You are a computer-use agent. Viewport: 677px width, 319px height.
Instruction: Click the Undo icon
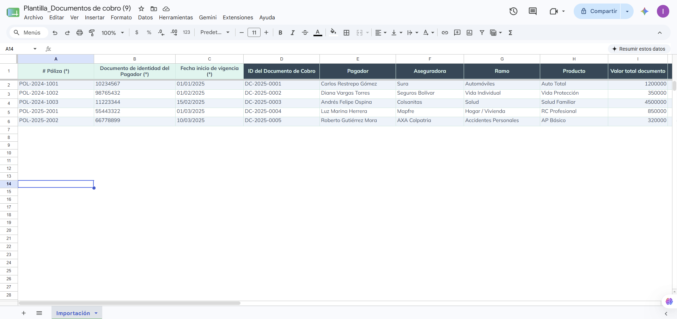(x=55, y=33)
